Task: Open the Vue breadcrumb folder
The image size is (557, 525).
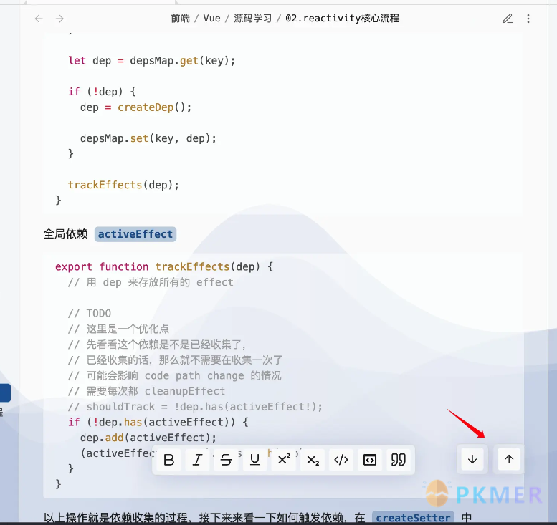Action: click(211, 19)
